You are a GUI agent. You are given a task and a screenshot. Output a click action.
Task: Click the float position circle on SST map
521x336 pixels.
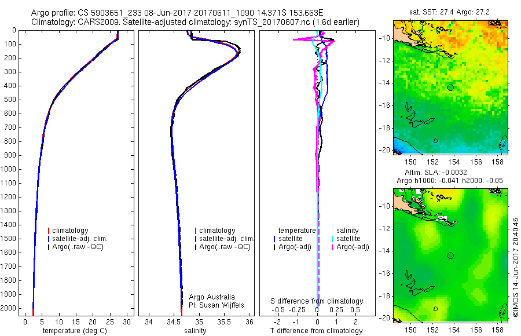(x=450, y=88)
